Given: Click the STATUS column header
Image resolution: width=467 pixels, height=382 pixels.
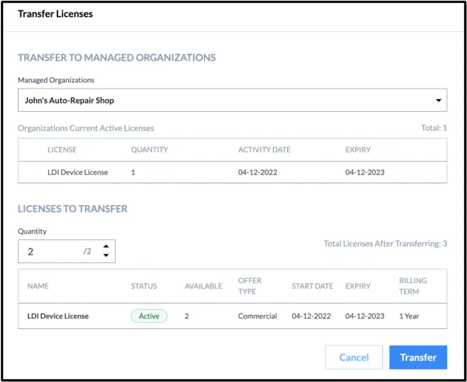Looking at the screenshot, I should [x=144, y=286].
